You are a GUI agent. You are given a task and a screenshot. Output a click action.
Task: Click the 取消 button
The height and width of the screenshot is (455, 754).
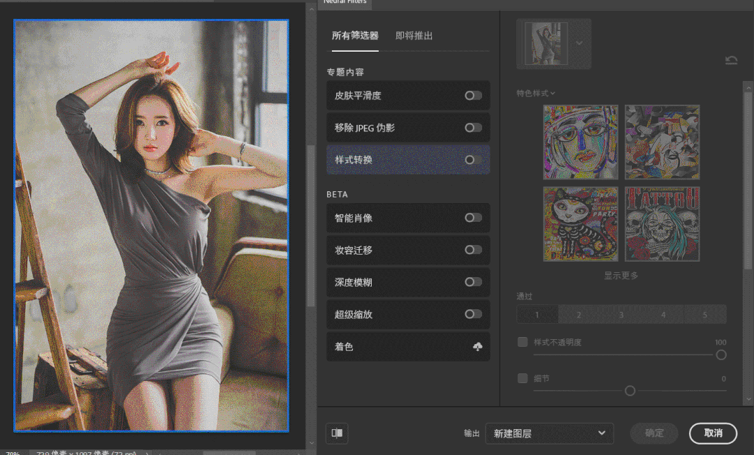pos(712,433)
